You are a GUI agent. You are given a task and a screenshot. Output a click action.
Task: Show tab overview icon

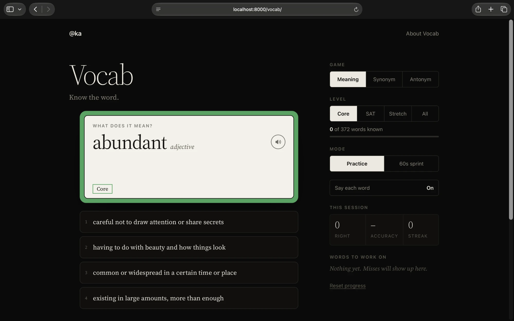[504, 9]
